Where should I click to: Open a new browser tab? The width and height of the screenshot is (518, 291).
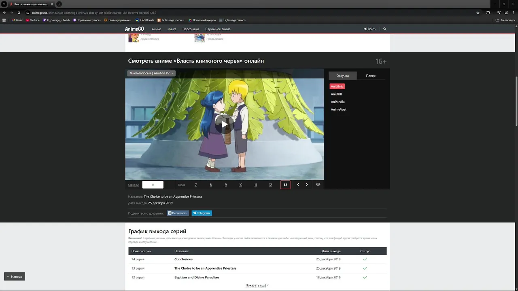coord(59,4)
